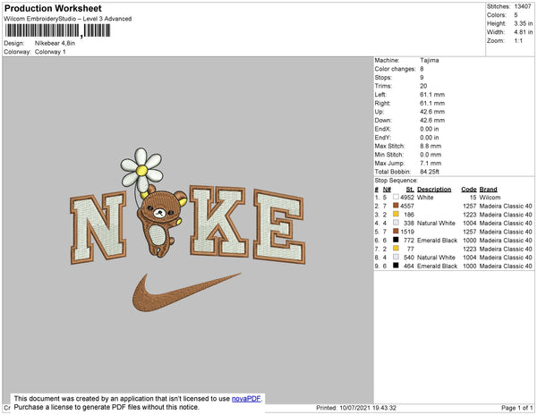Click the Max Stitch value '8.8 mm'
Viewport: 537px width, 415px height.
[430, 146]
